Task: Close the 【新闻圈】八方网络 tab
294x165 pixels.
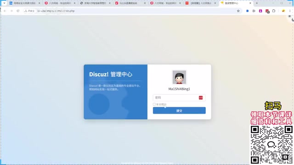Action: click(x=215, y=3)
